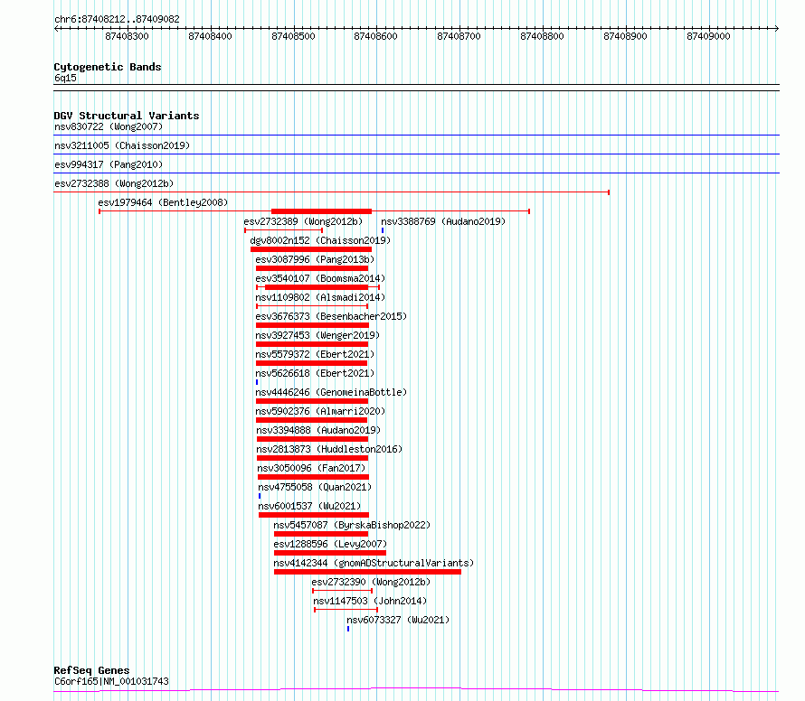Click ruler position 87408900

tap(625, 36)
